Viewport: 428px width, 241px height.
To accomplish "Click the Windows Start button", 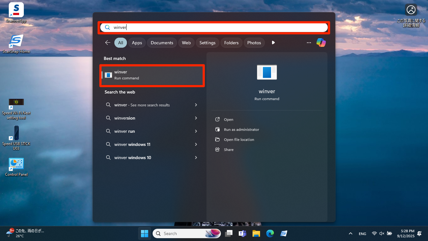I will 144,233.
